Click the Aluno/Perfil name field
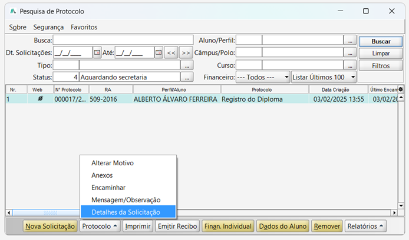The image size is (409, 240). coord(302,41)
